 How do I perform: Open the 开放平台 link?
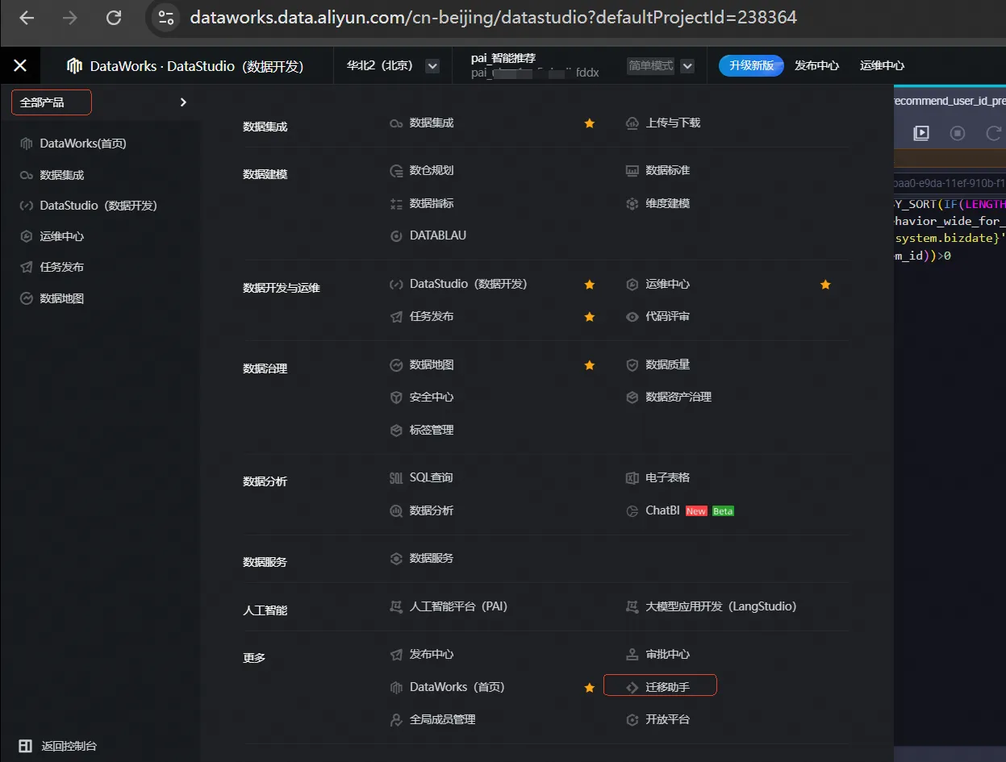pyautogui.click(x=667, y=719)
